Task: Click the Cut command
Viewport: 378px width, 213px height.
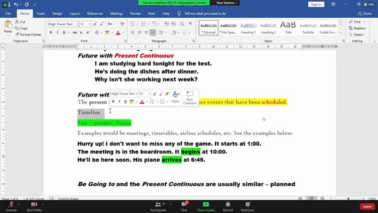Action: pos(20,22)
